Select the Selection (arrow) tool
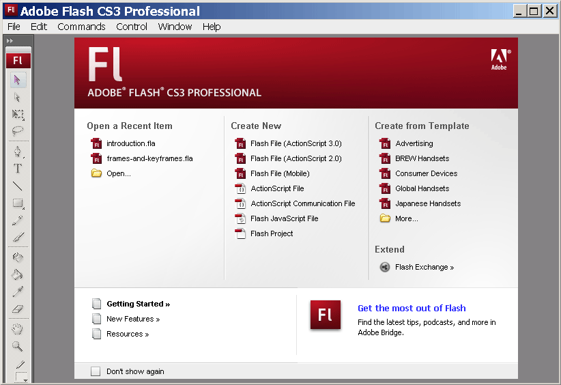This screenshot has height=385, width=561. coord(18,79)
